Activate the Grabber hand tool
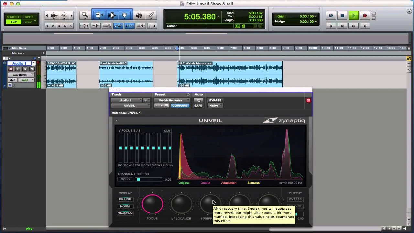Viewport: 414px width, 233px height. (x=125, y=15)
